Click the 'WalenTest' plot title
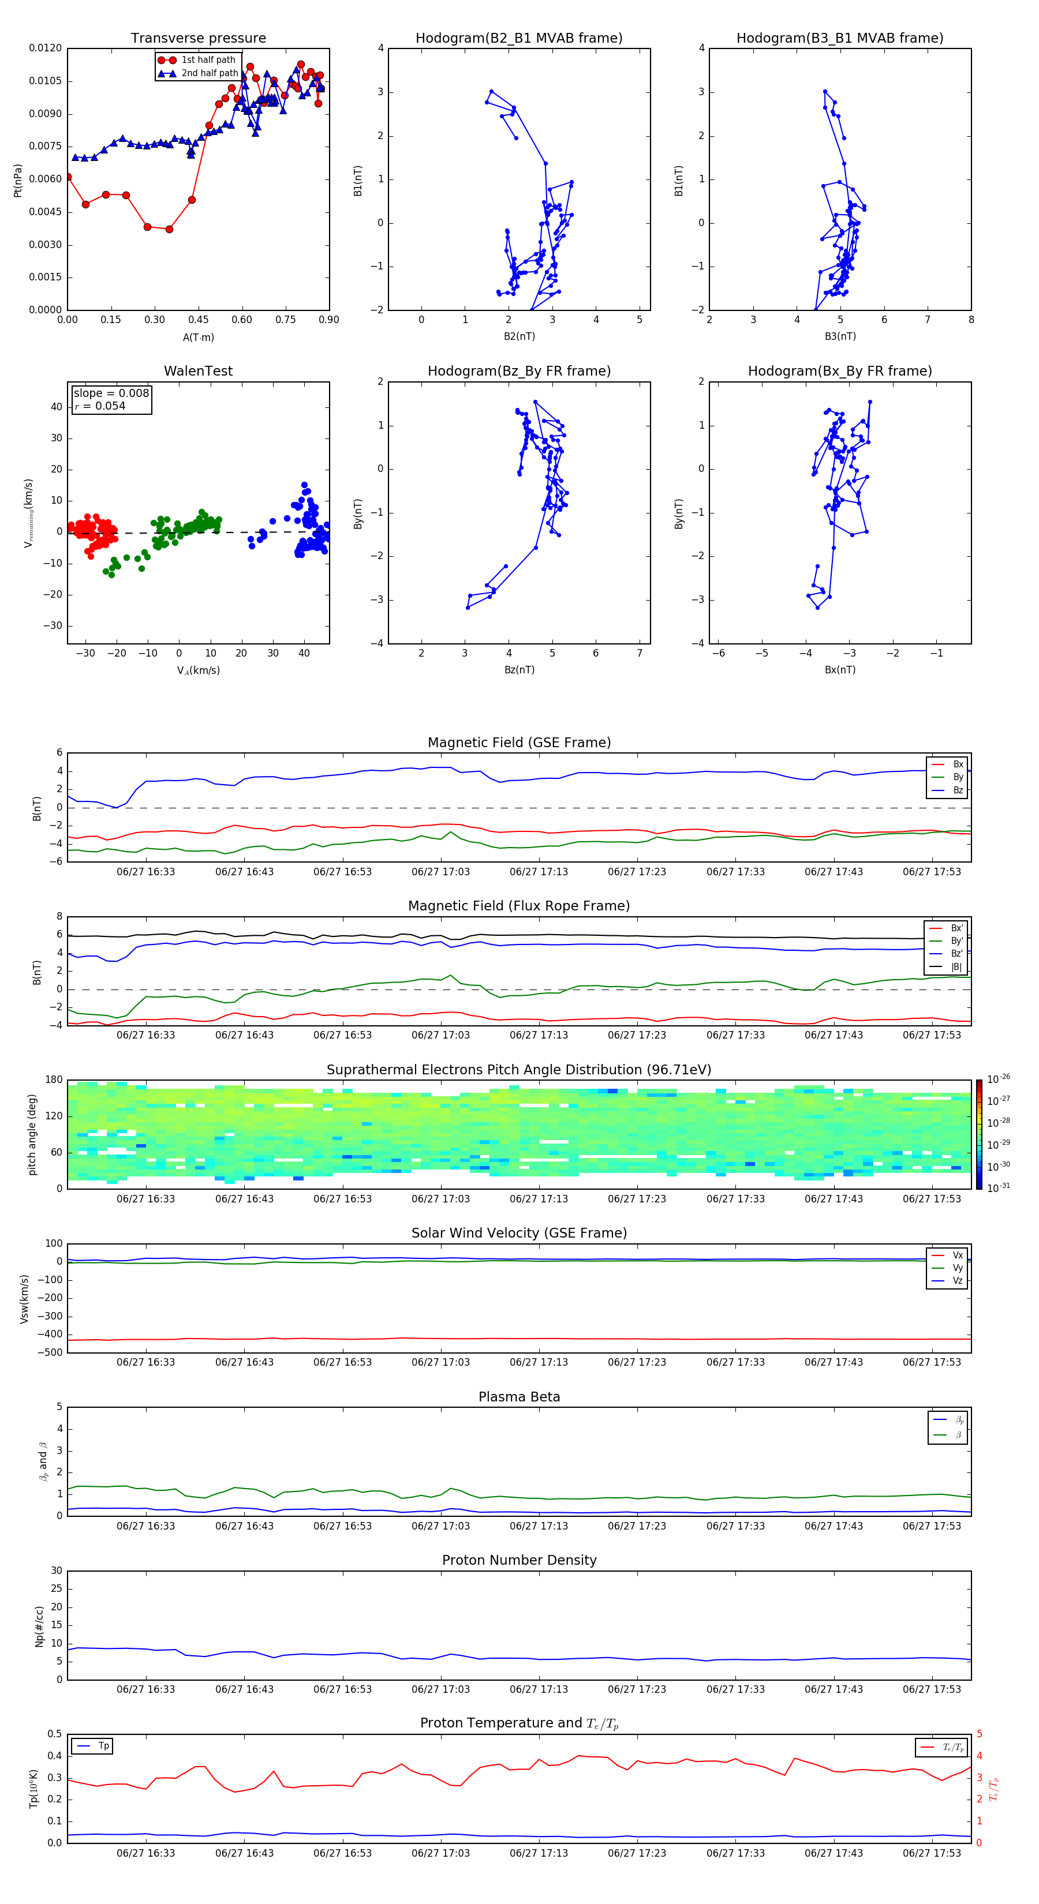The image size is (1039, 1904). point(198,371)
